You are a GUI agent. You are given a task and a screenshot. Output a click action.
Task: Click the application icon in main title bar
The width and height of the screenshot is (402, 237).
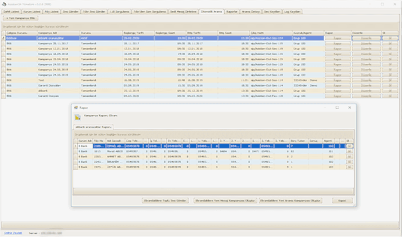click(3, 3)
